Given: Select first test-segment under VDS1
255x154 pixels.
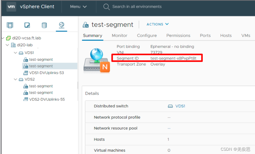Looking at the screenshot, I should [x=41, y=59].
